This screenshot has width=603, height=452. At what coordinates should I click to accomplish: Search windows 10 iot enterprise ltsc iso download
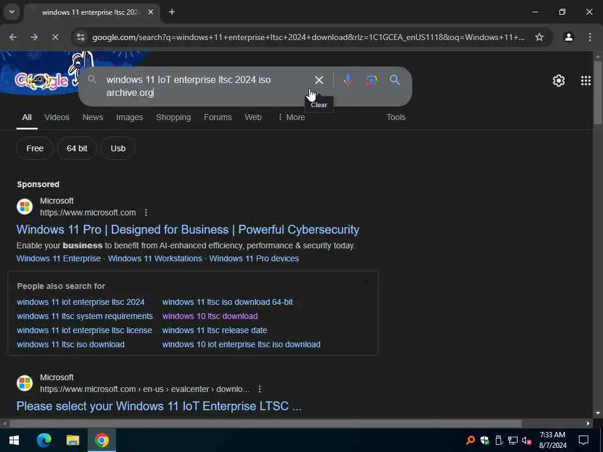point(241,344)
